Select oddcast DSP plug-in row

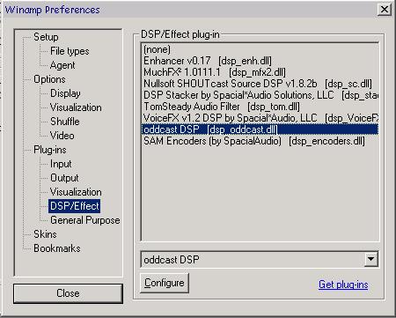pos(260,129)
